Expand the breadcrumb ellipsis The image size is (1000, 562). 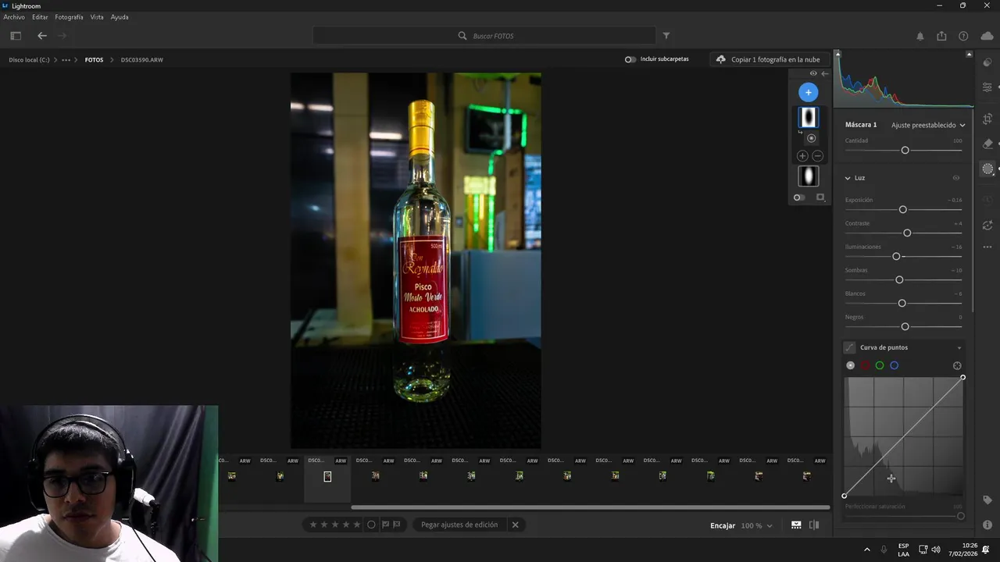[x=66, y=60]
